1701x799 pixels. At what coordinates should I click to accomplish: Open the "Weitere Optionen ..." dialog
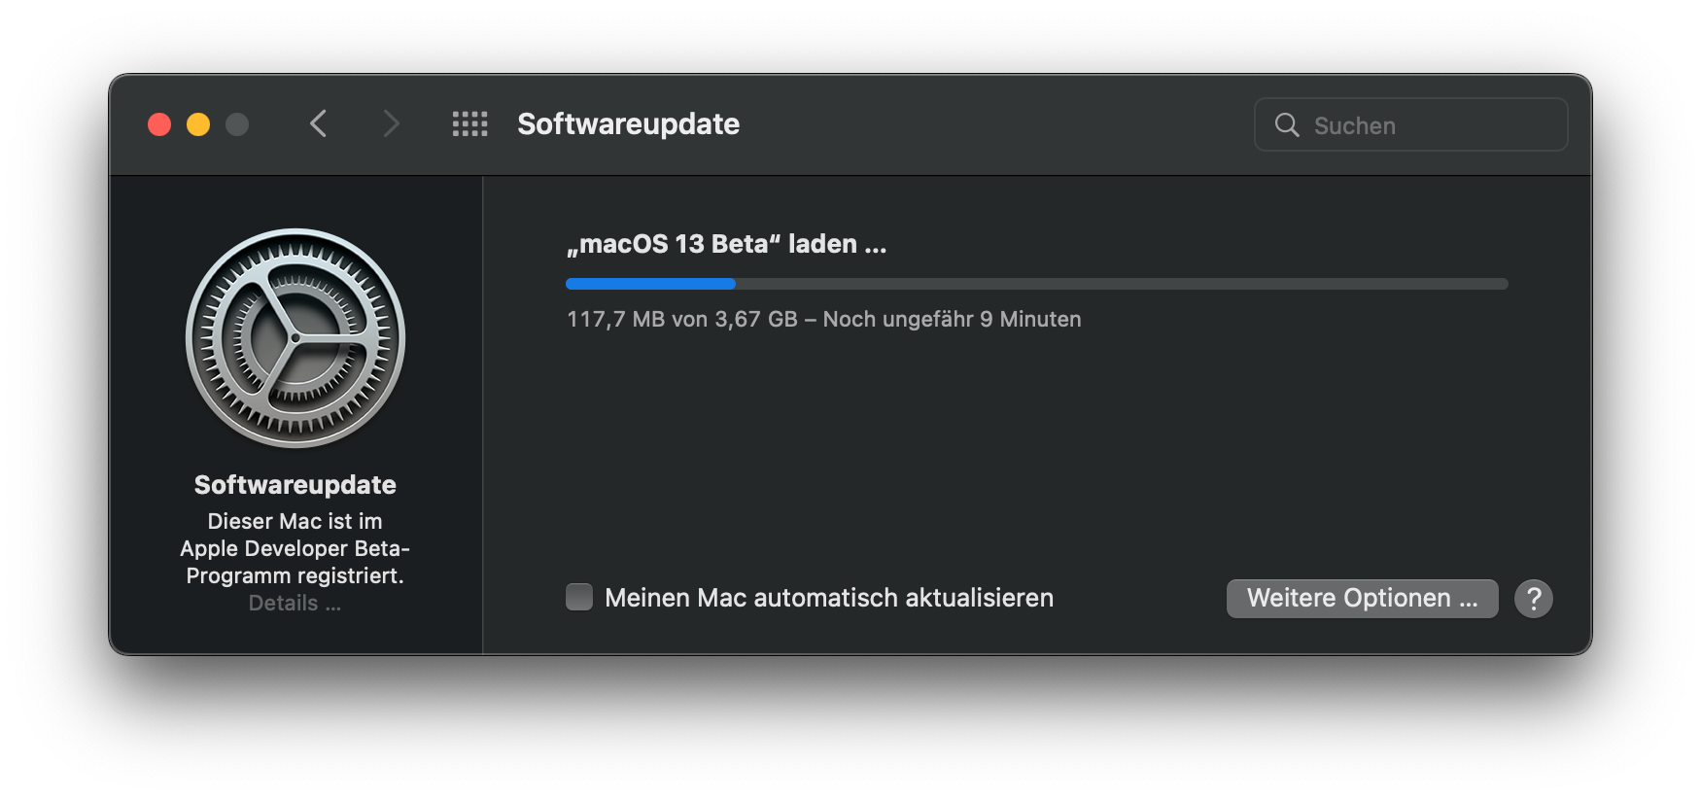tap(1362, 599)
